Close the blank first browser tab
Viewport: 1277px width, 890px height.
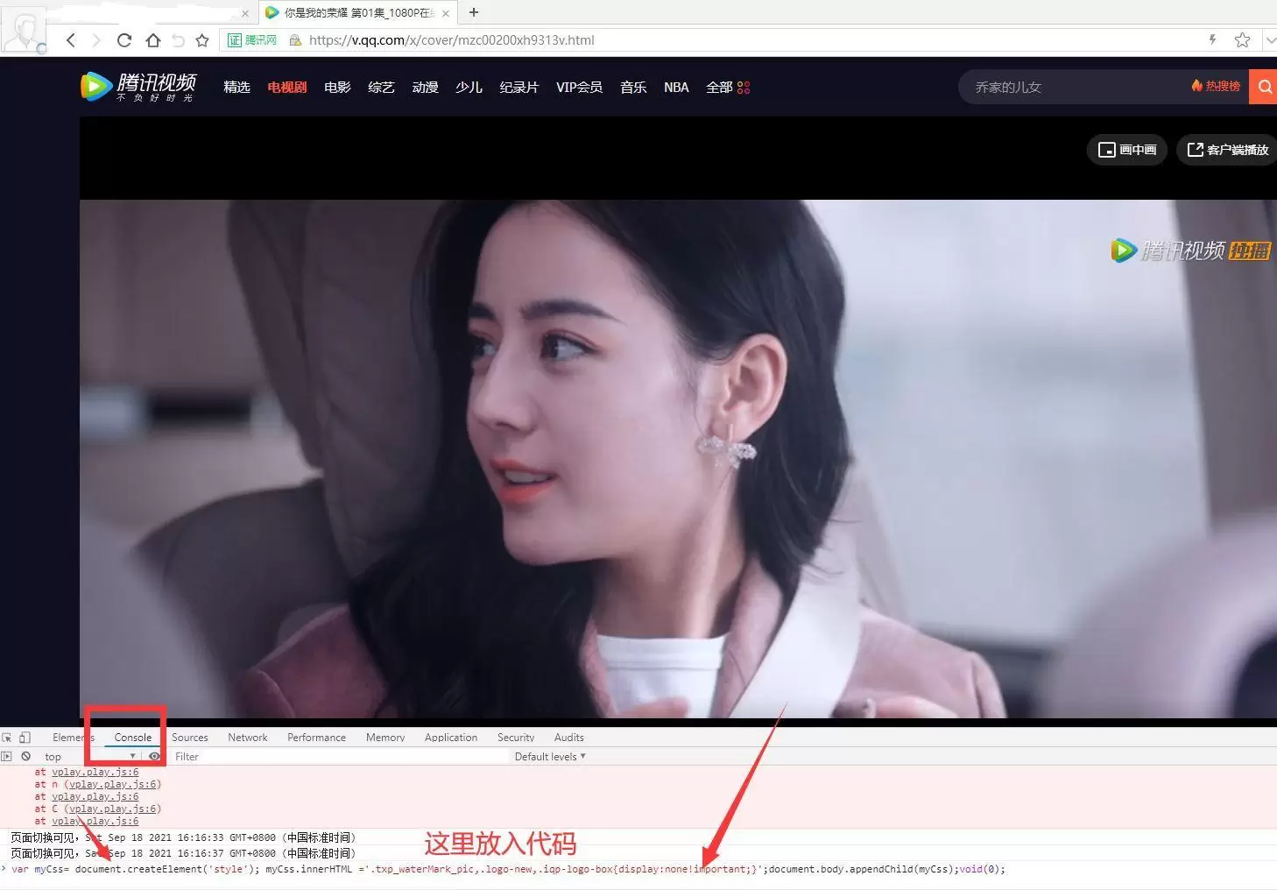point(245,13)
